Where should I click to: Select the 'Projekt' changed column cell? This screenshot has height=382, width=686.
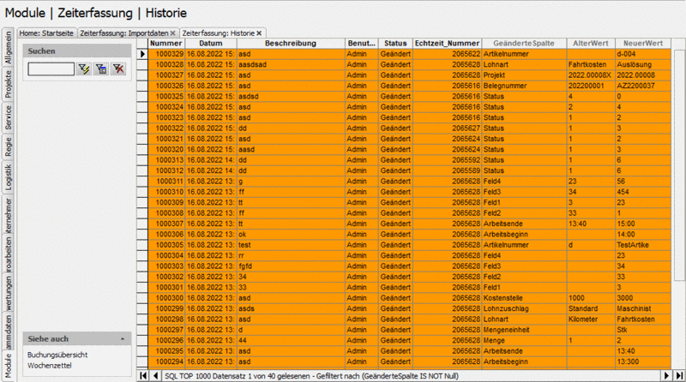[524, 75]
